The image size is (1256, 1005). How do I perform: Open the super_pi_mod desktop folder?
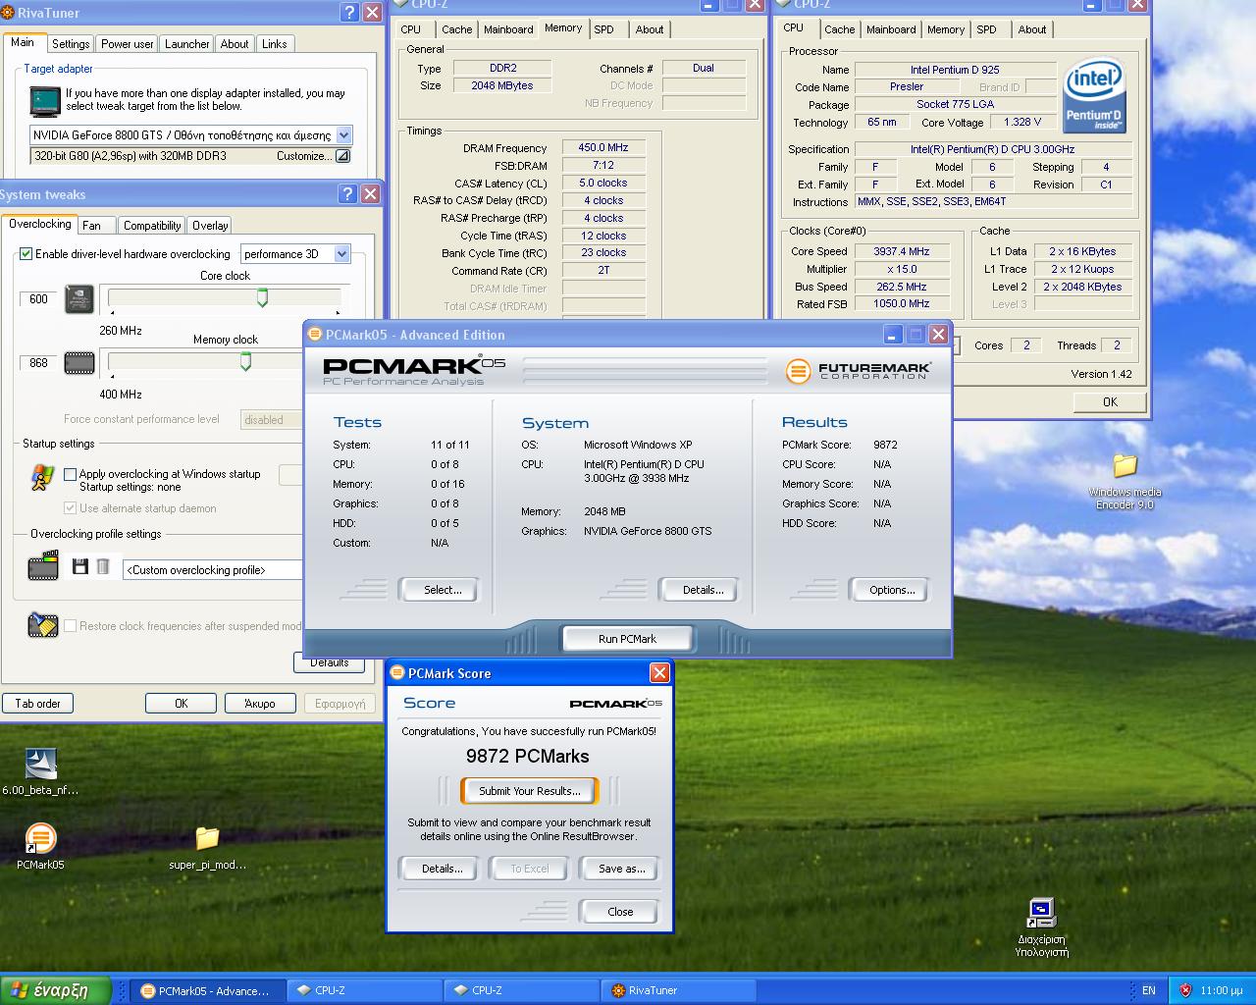click(207, 849)
